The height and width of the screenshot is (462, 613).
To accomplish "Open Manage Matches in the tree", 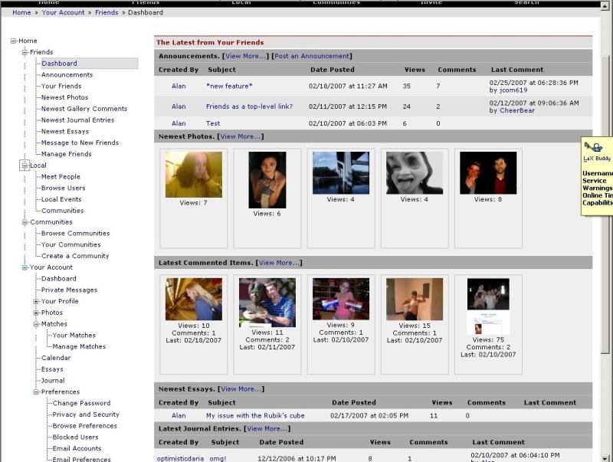I will (79, 347).
